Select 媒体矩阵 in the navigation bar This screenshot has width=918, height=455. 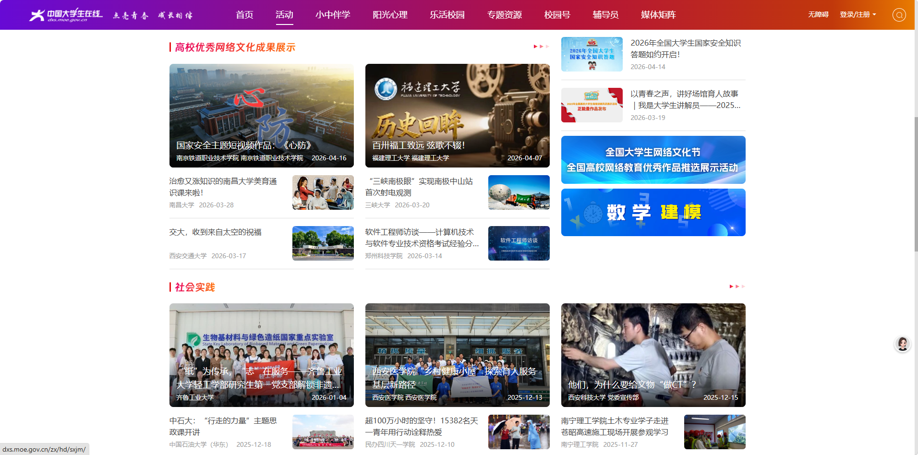(658, 15)
